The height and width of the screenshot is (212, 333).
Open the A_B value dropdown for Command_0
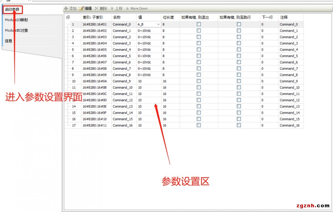click(x=158, y=24)
